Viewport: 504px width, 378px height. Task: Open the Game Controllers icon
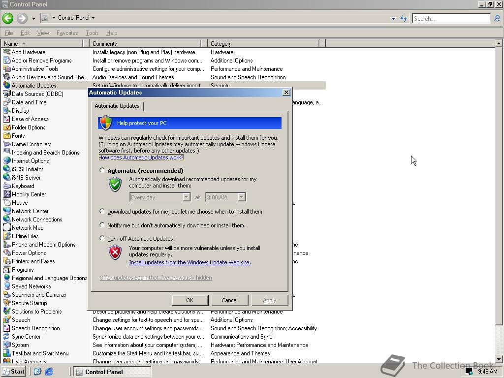click(7, 144)
